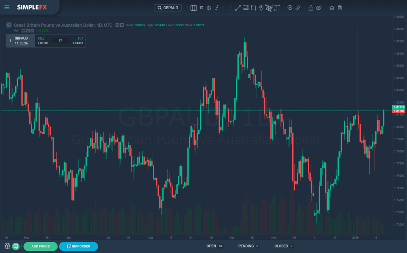Toggle the lock on all drawings
The image size is (407, 253).
pos(311,8)
